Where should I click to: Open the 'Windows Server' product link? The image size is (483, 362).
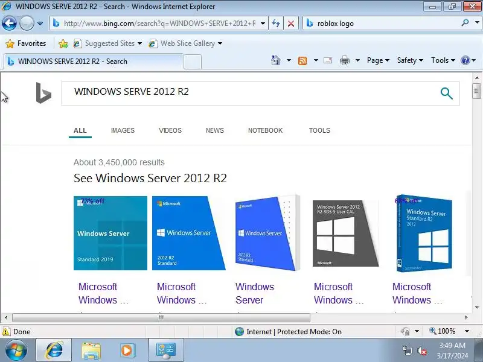pos(254,293)
